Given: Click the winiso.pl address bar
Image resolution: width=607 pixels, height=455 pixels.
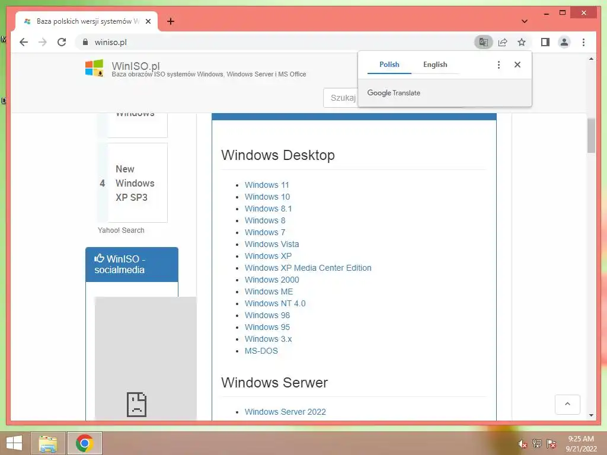Looking at the screenshot, I should pos(275,42).
